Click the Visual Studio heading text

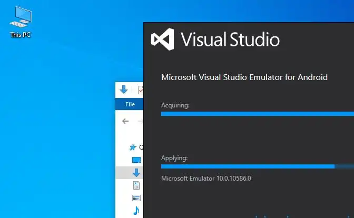pos(230,39)
